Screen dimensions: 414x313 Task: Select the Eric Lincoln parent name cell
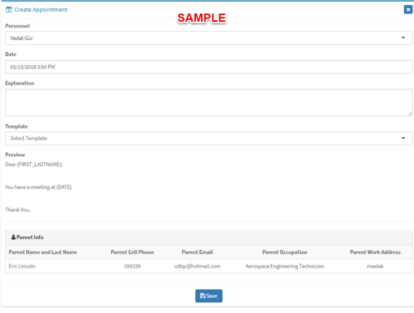(x=22, y=266)
